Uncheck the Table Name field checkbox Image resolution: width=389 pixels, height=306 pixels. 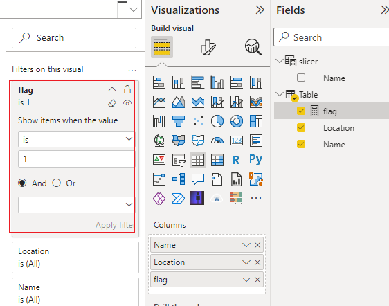coord(301,144)
